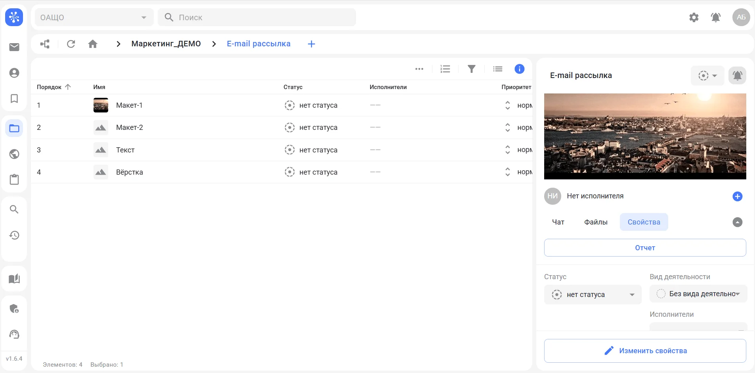Click the Отчет button
This screenshot has width=755, height=373.
click(x=645, y=248)
